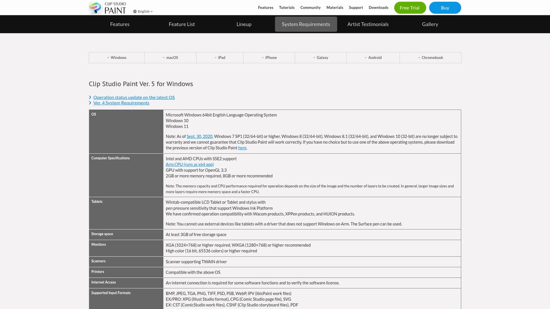The height and width of the screenshot is (309, 550).
Task: Expand the Chromebook platform section
Action: [x=431, y=58]
